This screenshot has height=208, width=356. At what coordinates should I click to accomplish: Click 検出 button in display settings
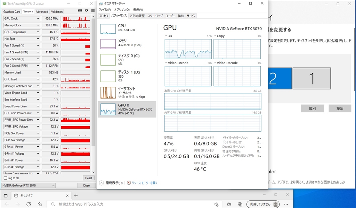click(340, 109)
